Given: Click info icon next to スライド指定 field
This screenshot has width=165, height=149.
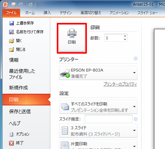Looking at the screenshot, I should (x=136, y=119).
